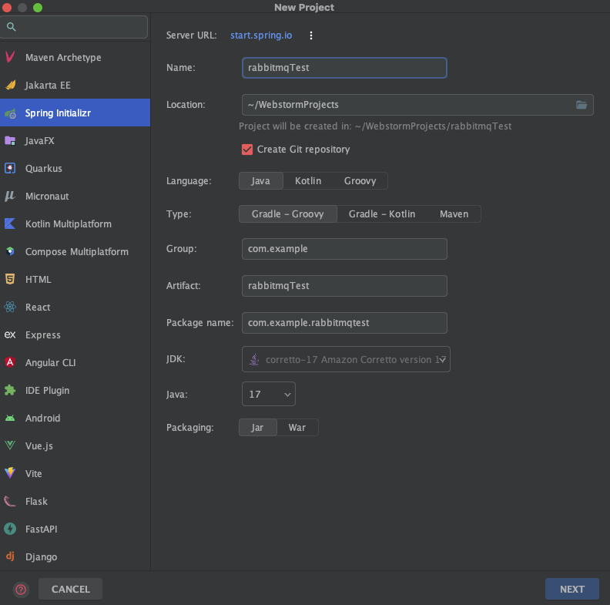The image size is (610, 605).
Task: Click the Jakarta EE icon
Action: coord(10,85)
